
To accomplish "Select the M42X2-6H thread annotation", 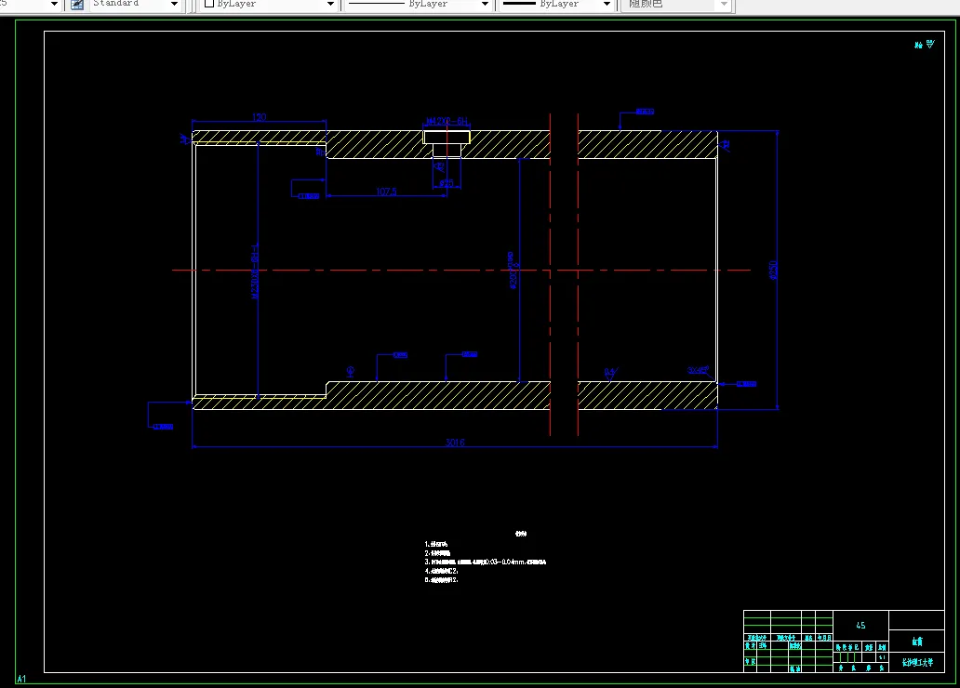I will coord(447,121).
